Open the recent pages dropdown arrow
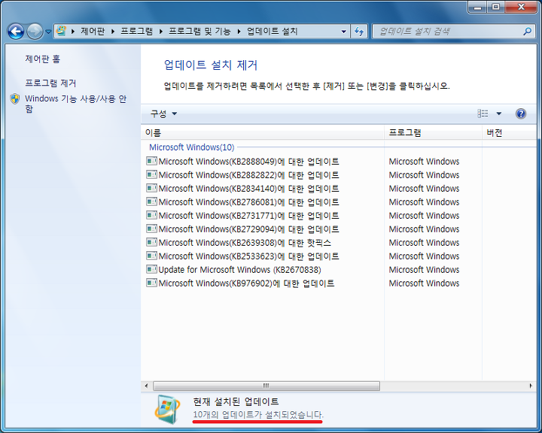Image resolution: width=542 pixels, height=433 pixels. click(x=48, y=32)
